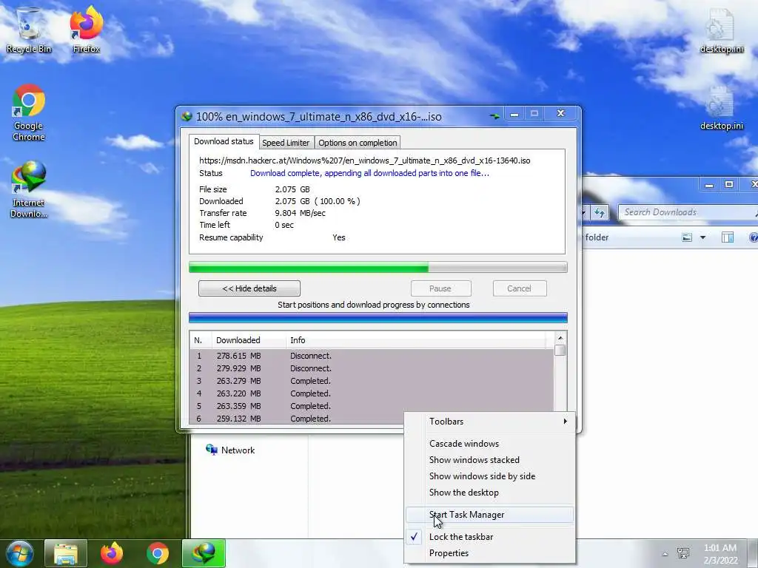Expand the Toolbars submenu
Viewport: 758px width, 568px height.
coord(490,421)
